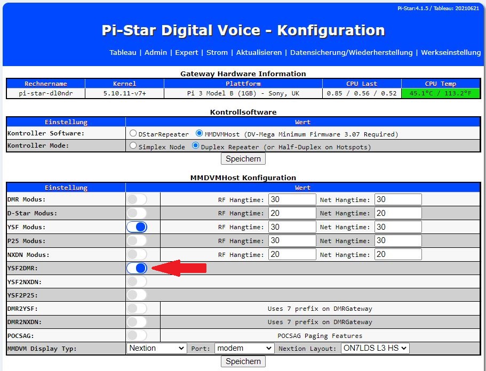Enable the POCSAG toggle
This screenshot has height=371, width=486.
point(137,335)
